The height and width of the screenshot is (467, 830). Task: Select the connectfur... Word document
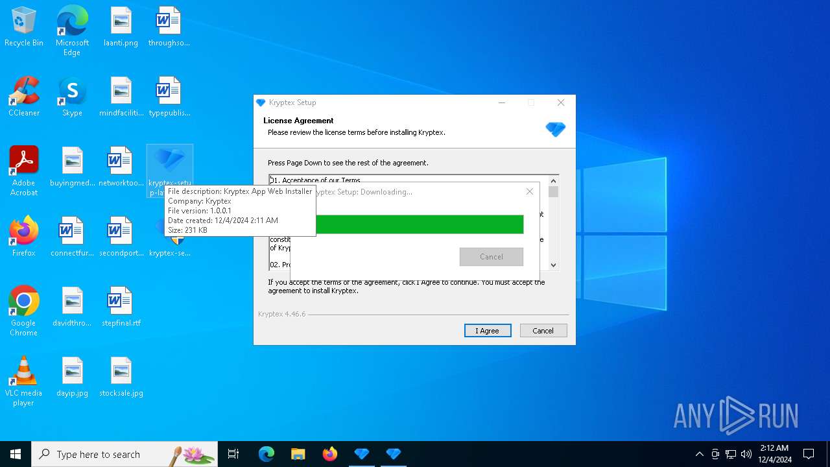click(x=73, y=237)
